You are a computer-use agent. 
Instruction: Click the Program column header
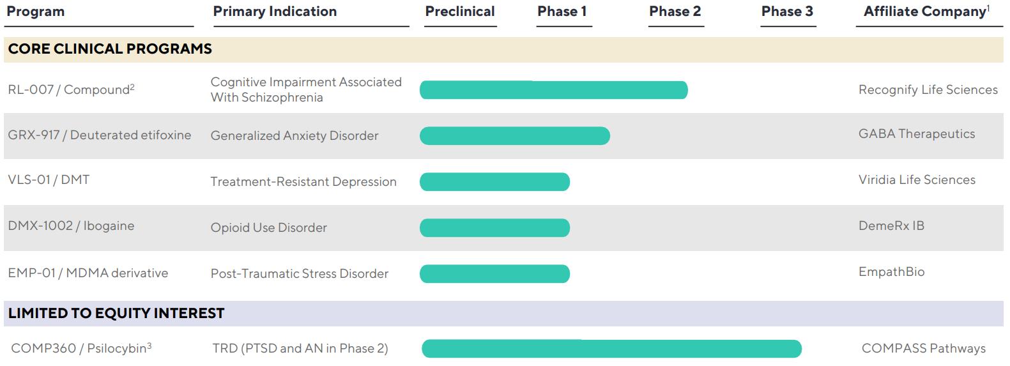[x=36, y=12]
